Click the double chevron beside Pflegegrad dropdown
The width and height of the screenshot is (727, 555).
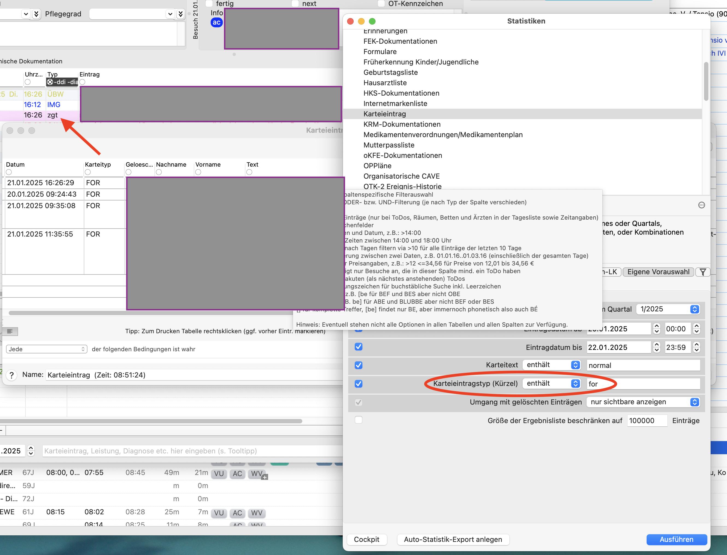180,14
